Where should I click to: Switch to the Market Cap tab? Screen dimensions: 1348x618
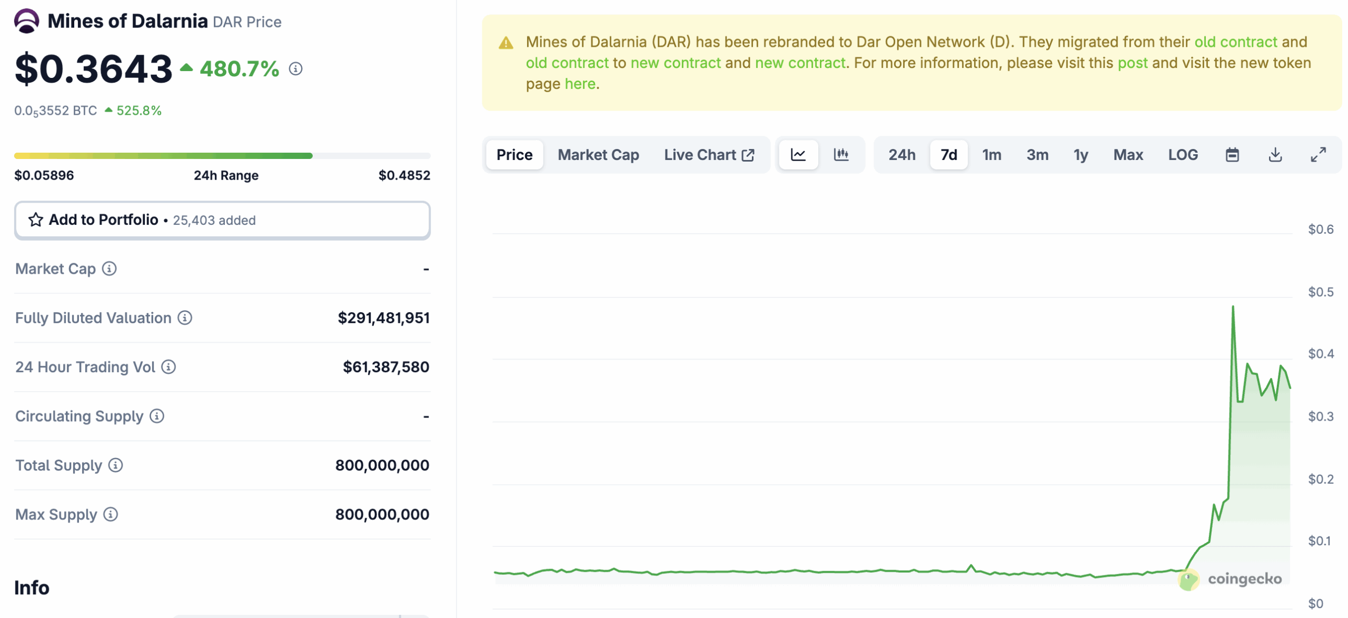(598, 154)
